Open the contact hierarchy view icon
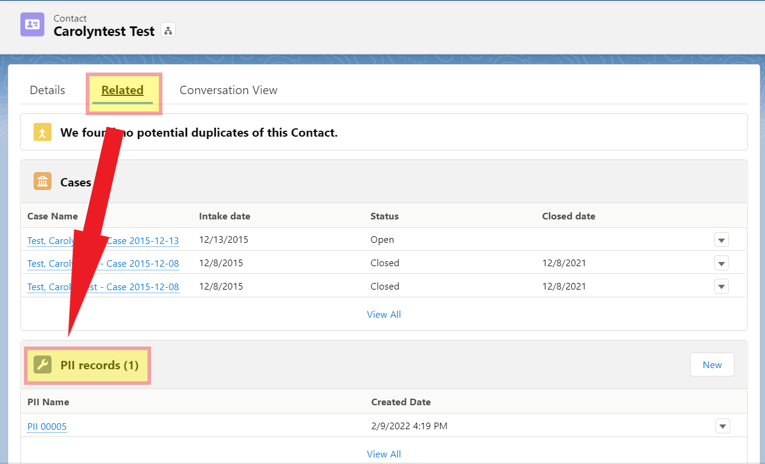 (x=168, y=31)
